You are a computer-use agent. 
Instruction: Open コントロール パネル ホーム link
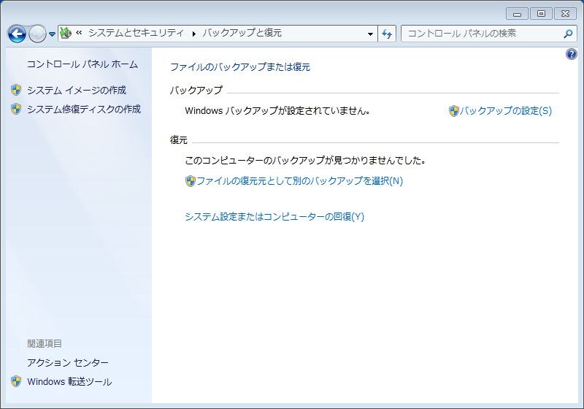click(82, 64)
